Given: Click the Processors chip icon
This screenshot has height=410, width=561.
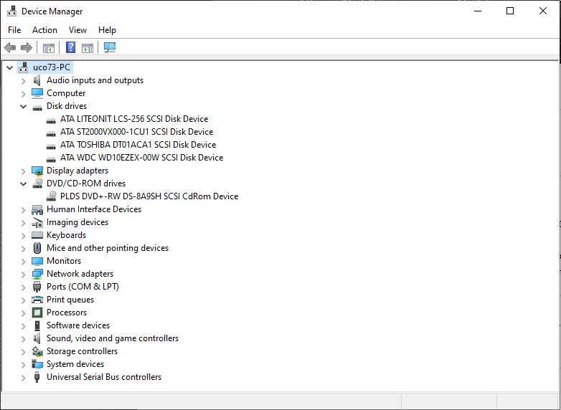Looking at the screenshot, I should (37, 313).
